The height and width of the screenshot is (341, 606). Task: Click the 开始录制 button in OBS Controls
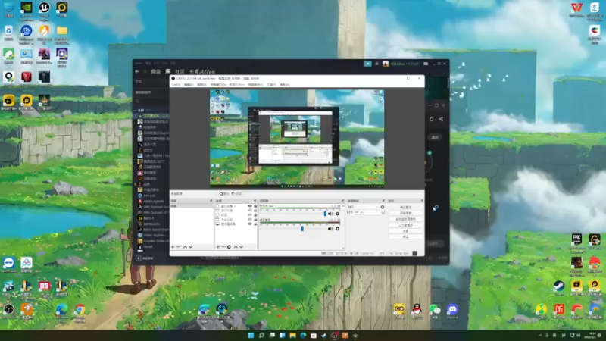tap(405, 213)
